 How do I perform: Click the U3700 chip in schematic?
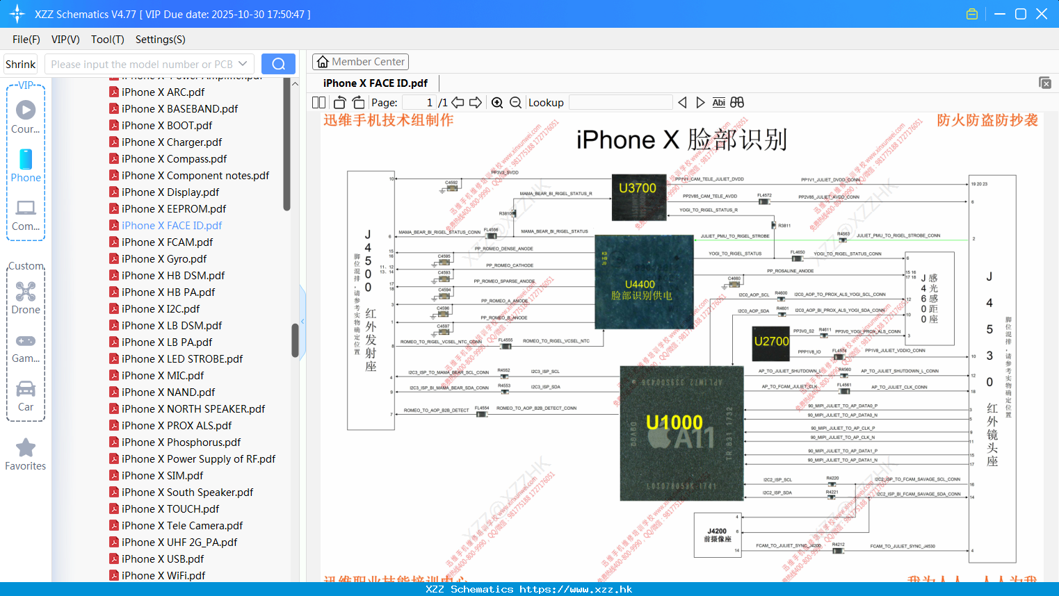639,197
